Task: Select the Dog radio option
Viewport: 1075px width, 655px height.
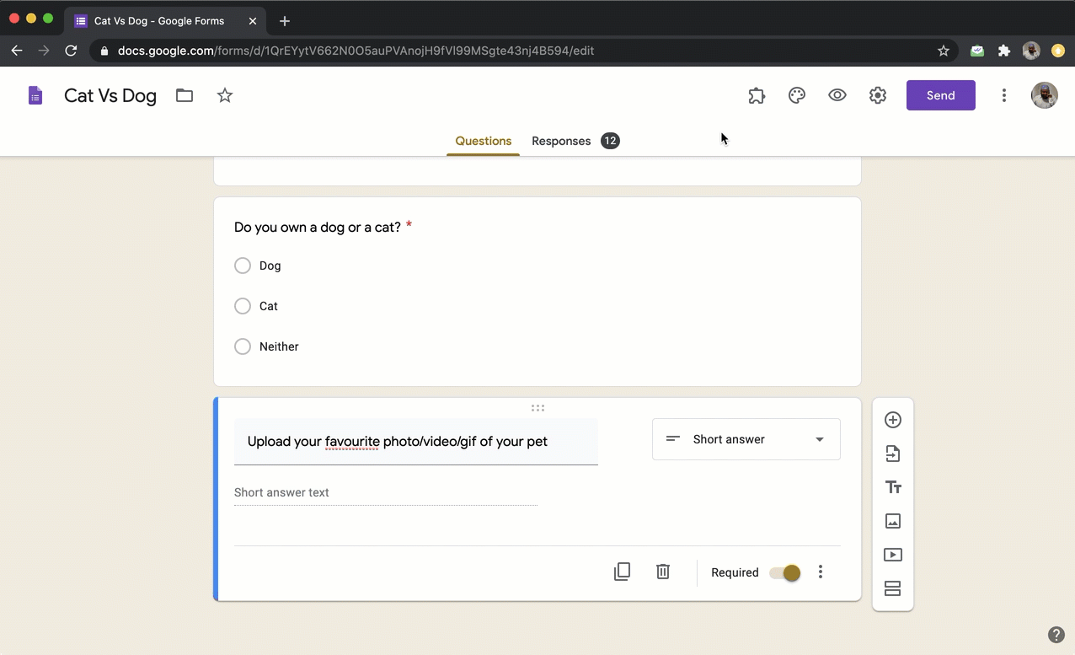Action: 243,266
